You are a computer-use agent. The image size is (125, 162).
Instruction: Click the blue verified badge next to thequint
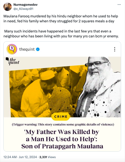38,49
